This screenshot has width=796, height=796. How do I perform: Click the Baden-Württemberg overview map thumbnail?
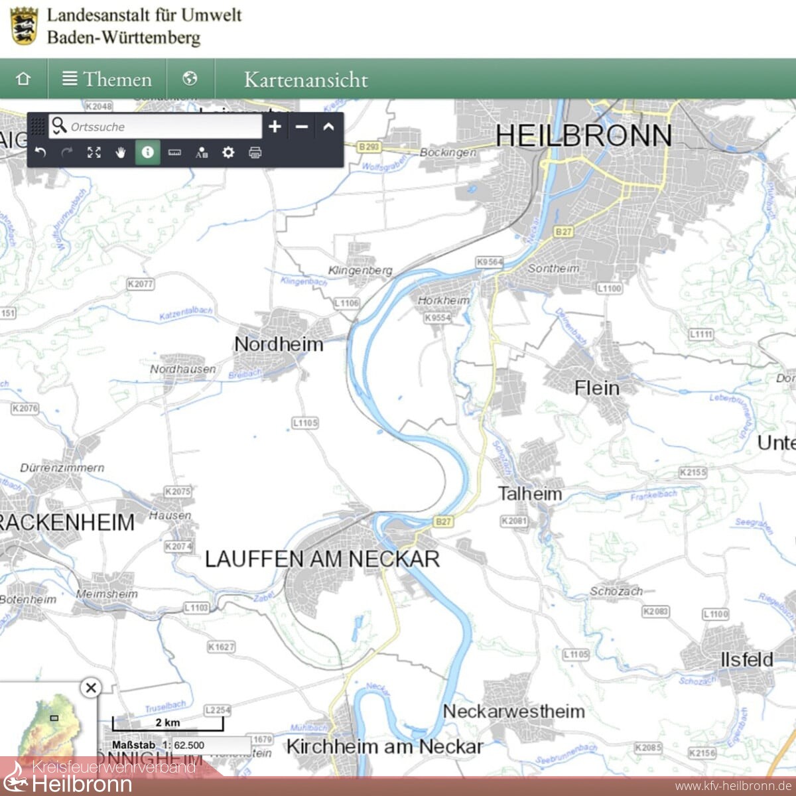pyautogui.click(x=50, y=726)
